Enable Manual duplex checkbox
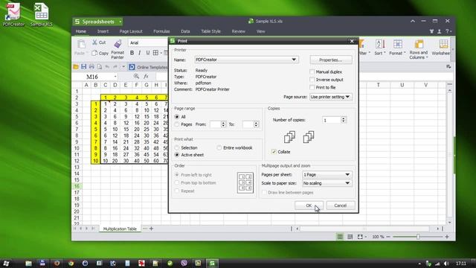The width and height of the screenshot is (476, 268). (312, 71)
